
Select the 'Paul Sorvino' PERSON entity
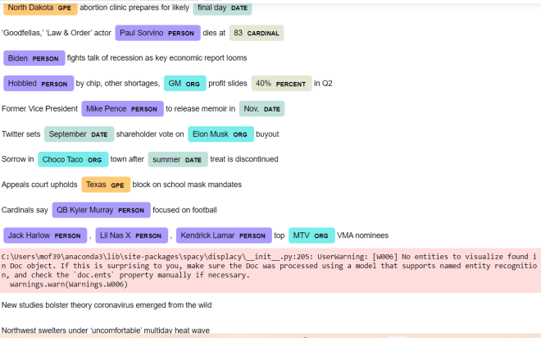pyautogui.click(x=157, y=33)
